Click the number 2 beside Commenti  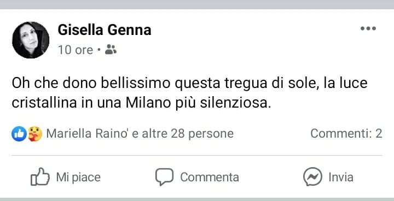coord(379,133)
